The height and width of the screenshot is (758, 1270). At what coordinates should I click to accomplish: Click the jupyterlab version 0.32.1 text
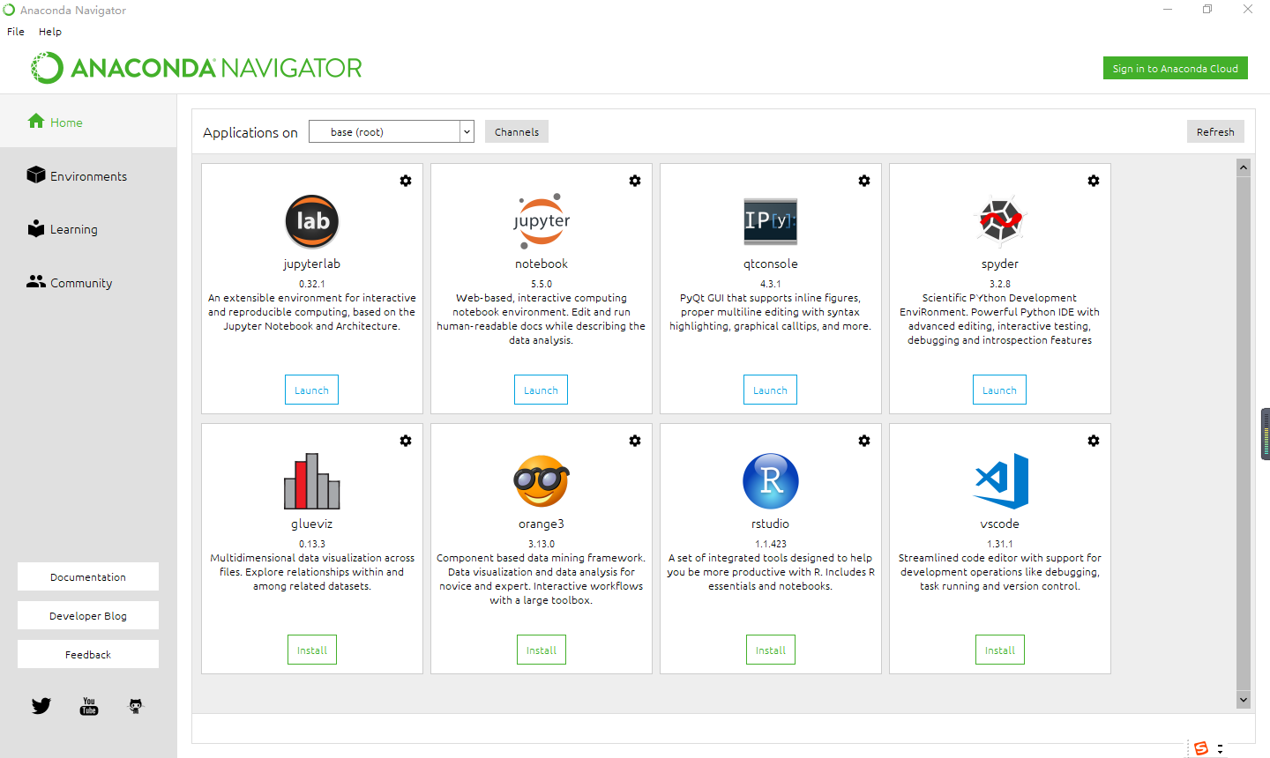tap(312, 284)
